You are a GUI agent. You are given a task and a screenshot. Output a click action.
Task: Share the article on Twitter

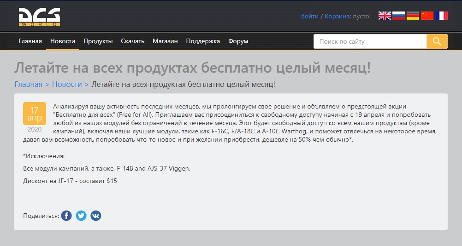(x=81, y=216)
